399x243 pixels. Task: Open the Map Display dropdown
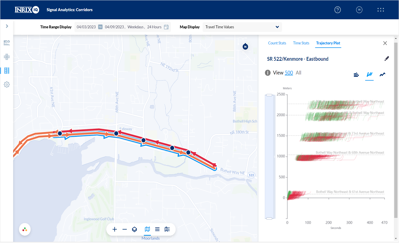pyautogui.click(x=242, y=27)
